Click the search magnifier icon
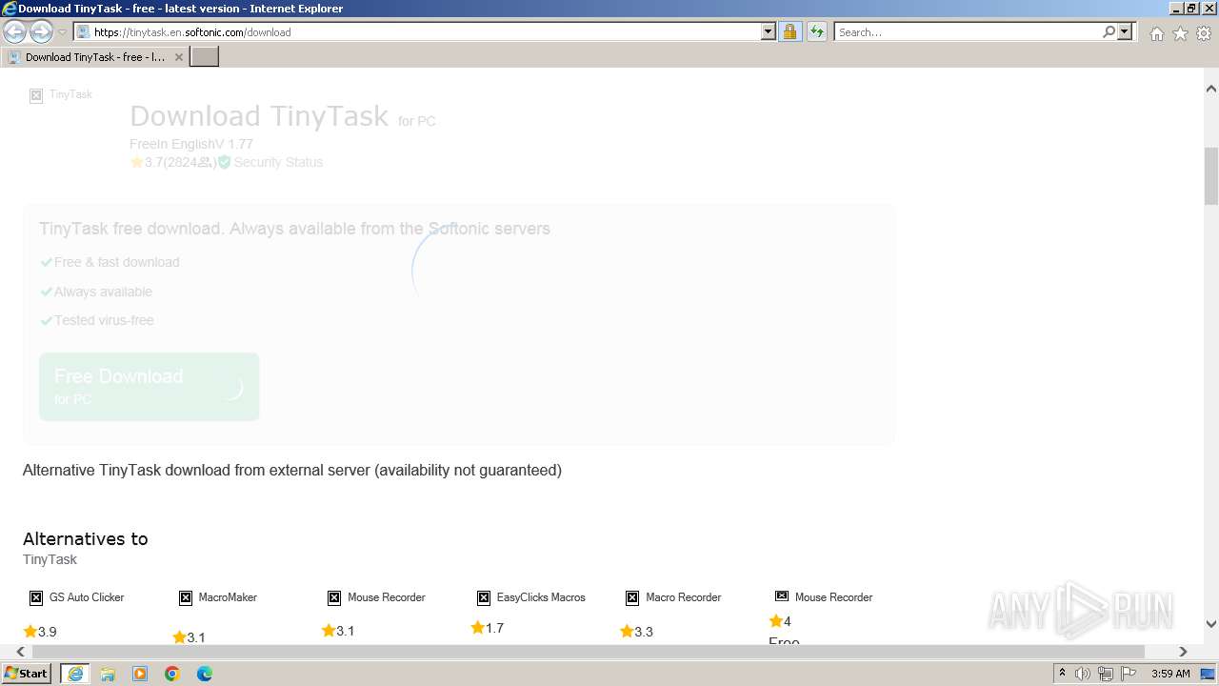The width and height of the screenshot is (1219, 686). [x=1109, y=31]
